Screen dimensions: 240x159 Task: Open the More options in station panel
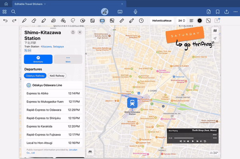68,59
